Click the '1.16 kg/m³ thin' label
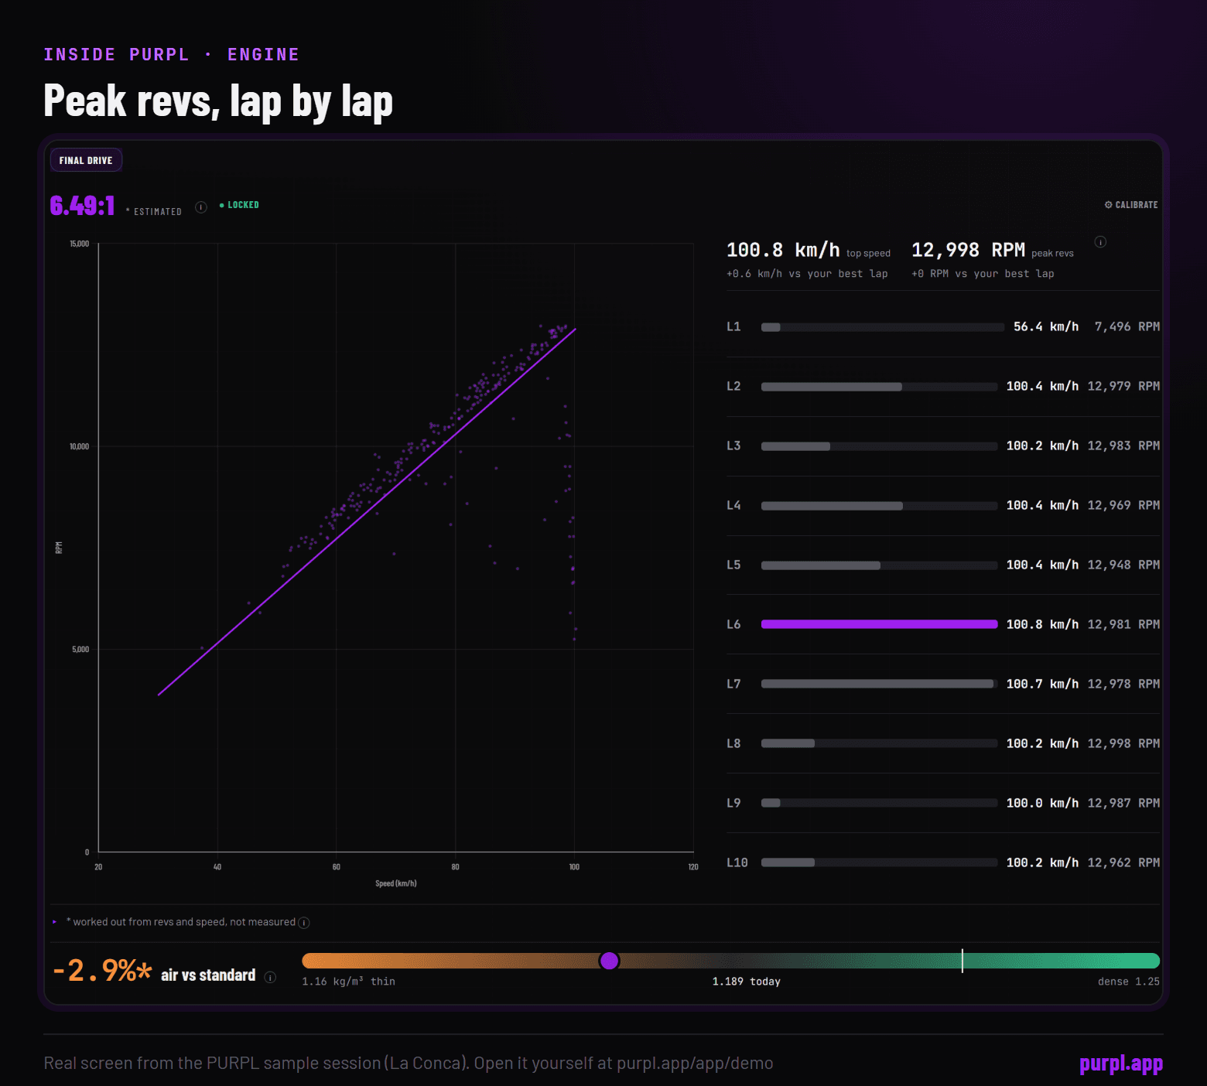Image resolution: width=1207 pixels, height=1086 pixels. [348, 982]
